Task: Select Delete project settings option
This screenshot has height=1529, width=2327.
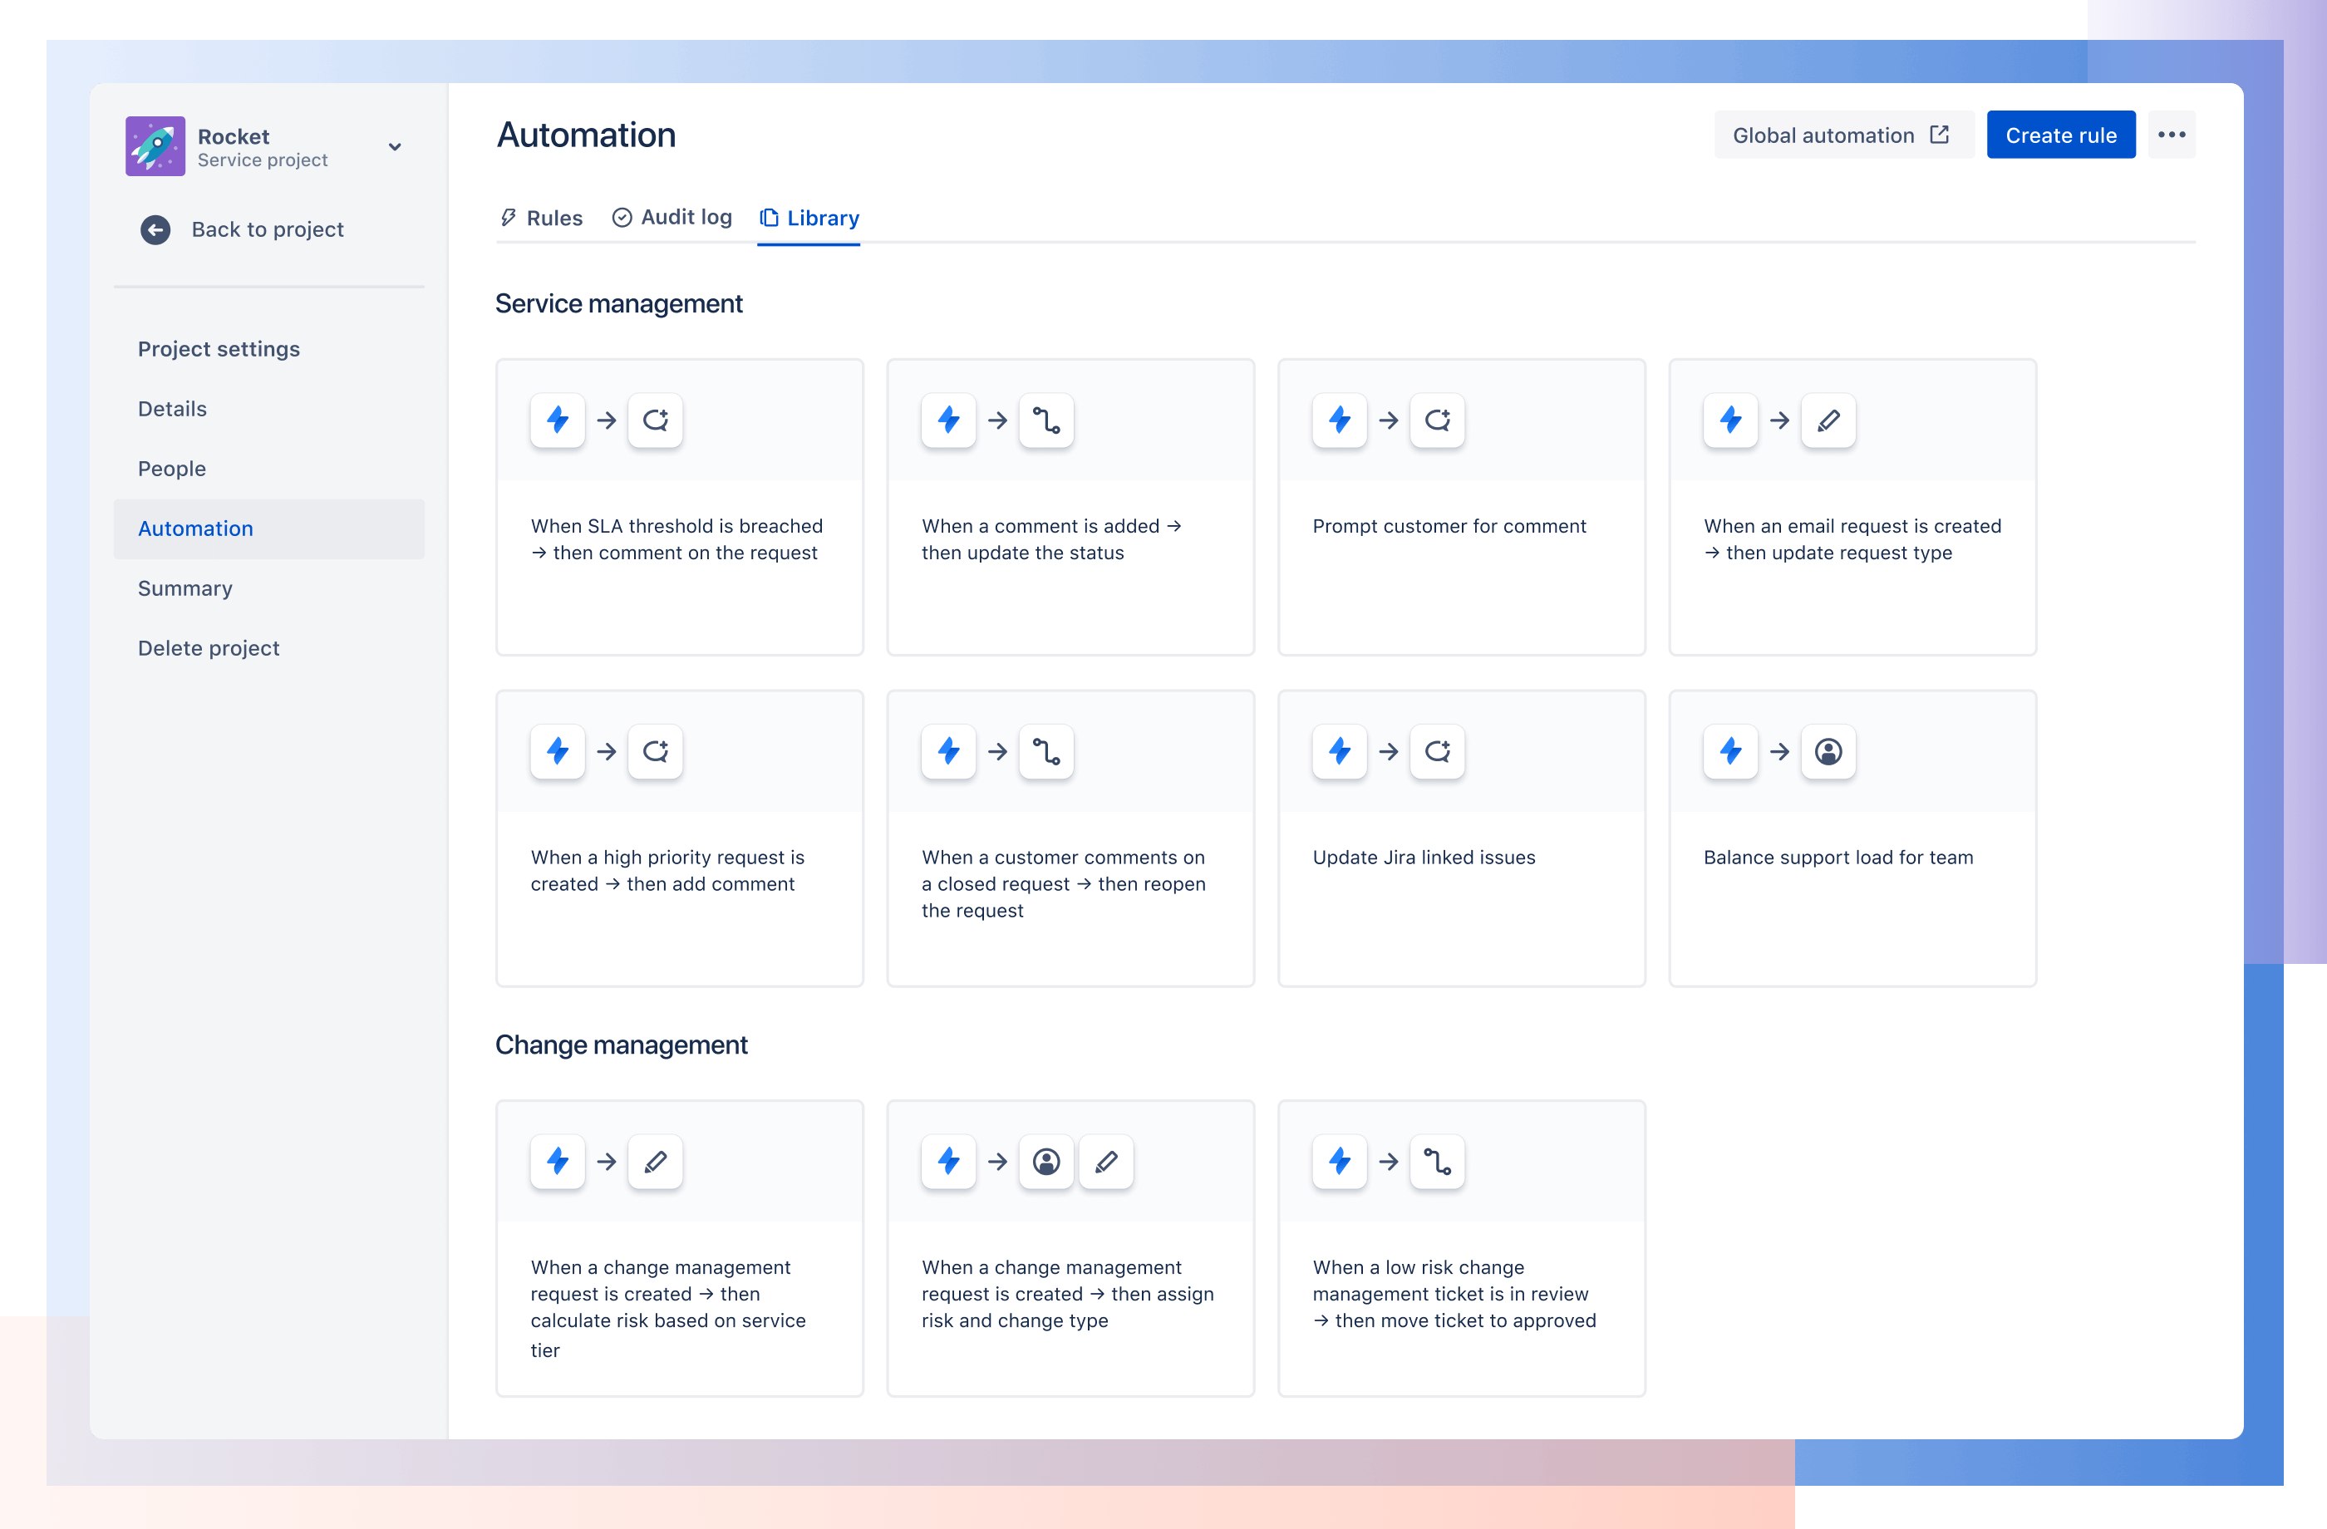Action: pyautogui.click(x=208, y=647)
